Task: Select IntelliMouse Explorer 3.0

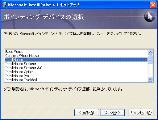Action: click(x=76, y=68)
